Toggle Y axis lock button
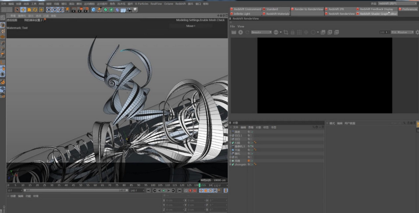The width and height of the screenshot is (419, 213). coord(55,10)
